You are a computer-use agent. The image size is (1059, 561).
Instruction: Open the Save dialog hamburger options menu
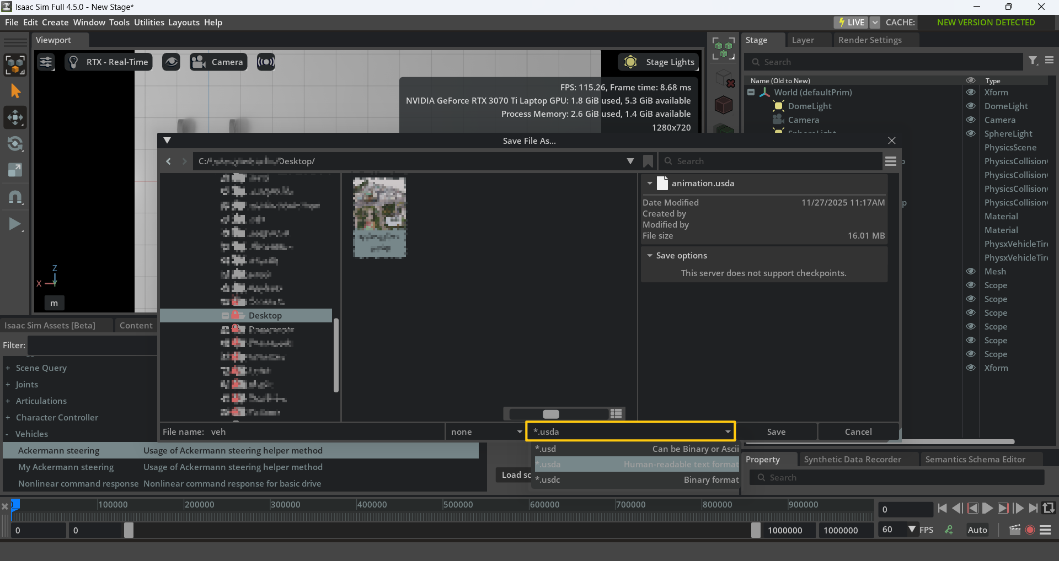pyautogui.click(x=890, y=161)
